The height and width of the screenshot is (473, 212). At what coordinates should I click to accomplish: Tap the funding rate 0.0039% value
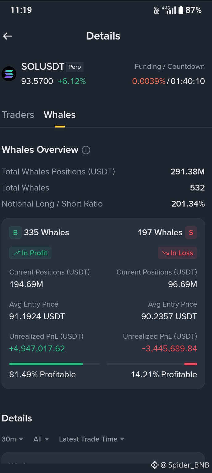[149, 81]
